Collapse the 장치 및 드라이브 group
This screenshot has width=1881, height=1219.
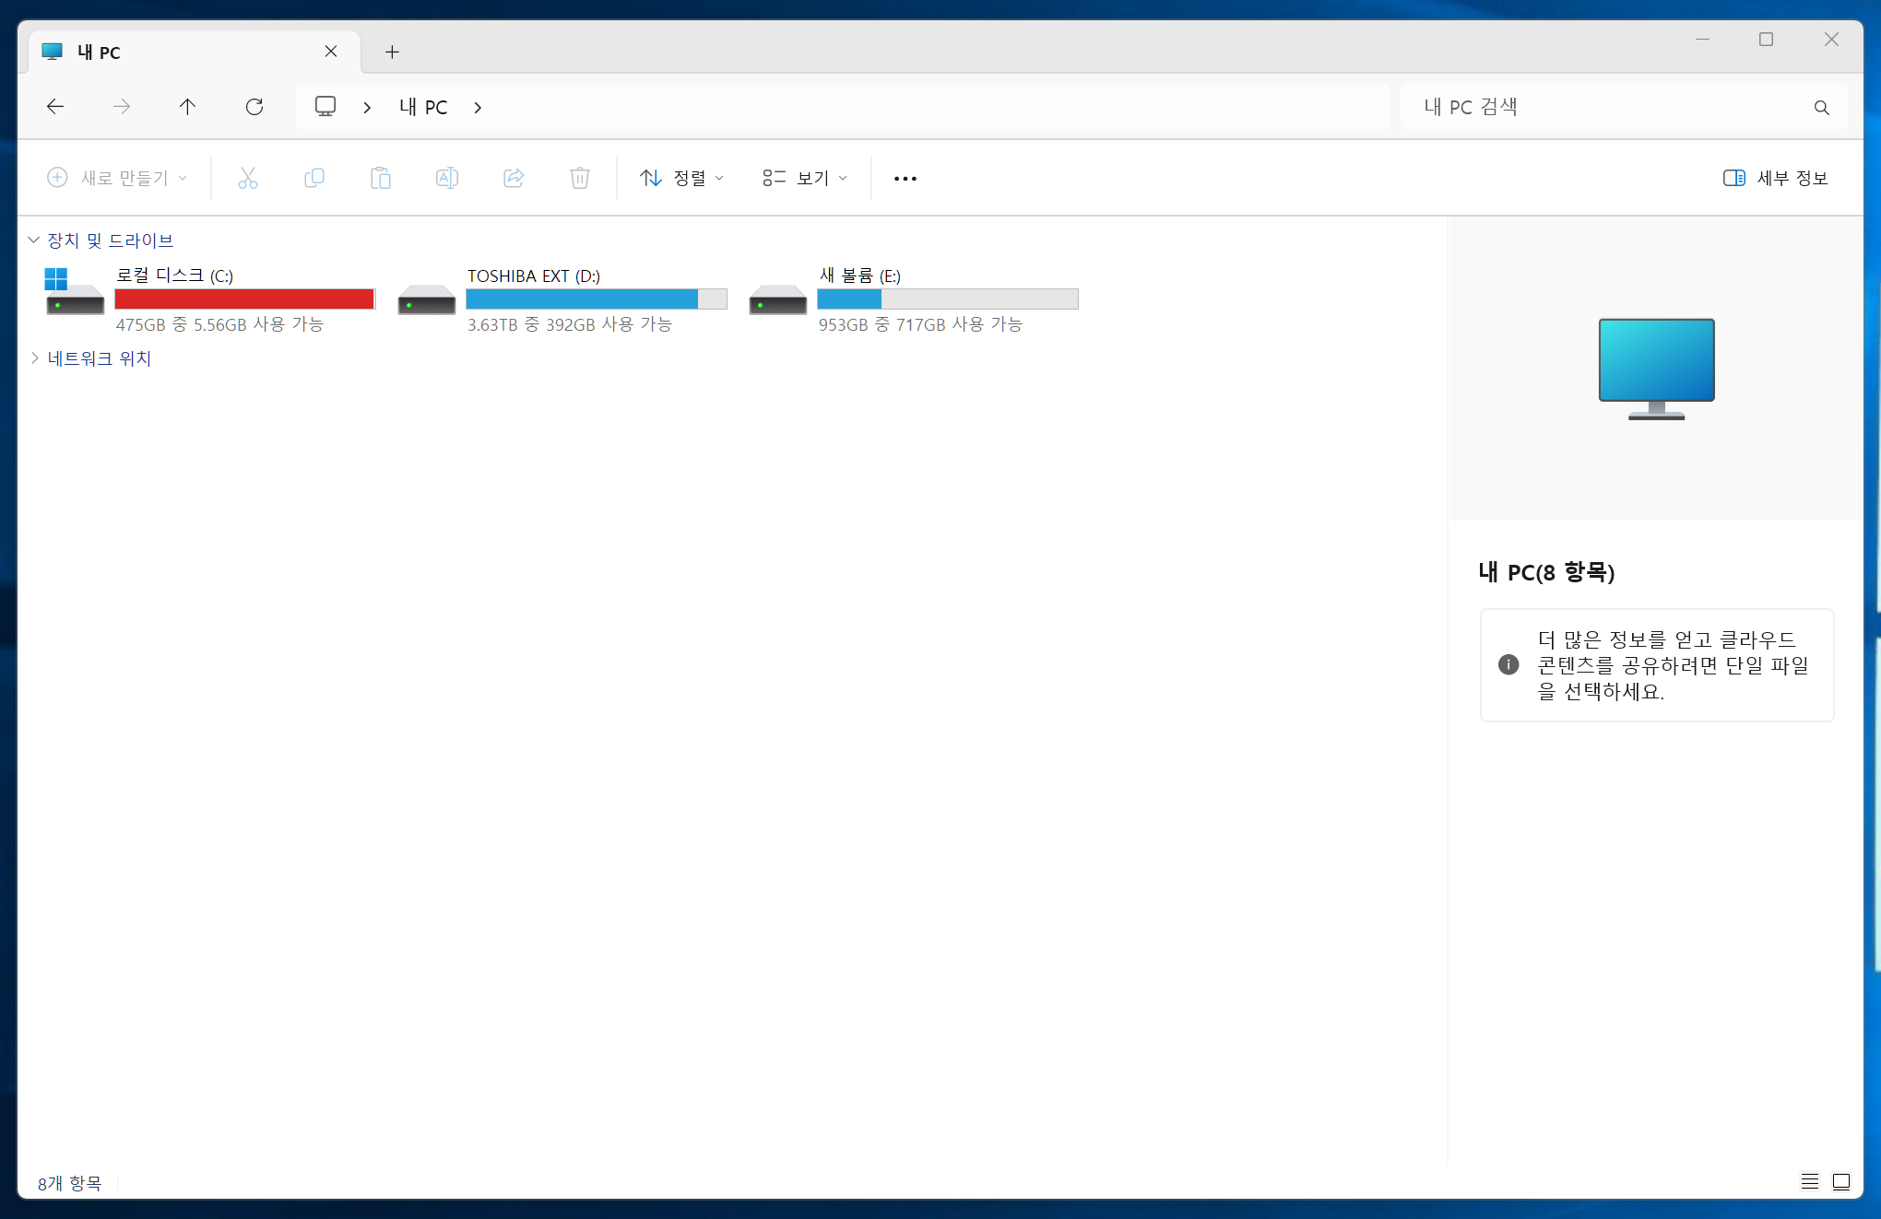[x=34, y=240]
